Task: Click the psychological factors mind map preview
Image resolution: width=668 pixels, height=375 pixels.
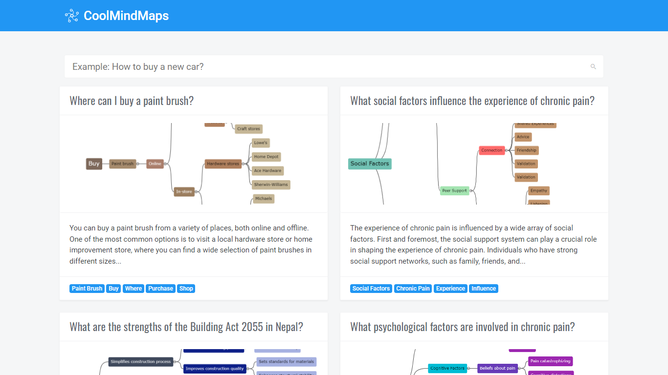Action: click(x=474, y=362)
